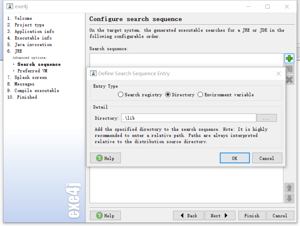Open step 4 Executable info
Image resolution: width=300 pixels, height=226 pixels.
tap(30, 38)
